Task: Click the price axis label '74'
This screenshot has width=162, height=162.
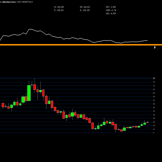Action: click(x=154, y=86)
